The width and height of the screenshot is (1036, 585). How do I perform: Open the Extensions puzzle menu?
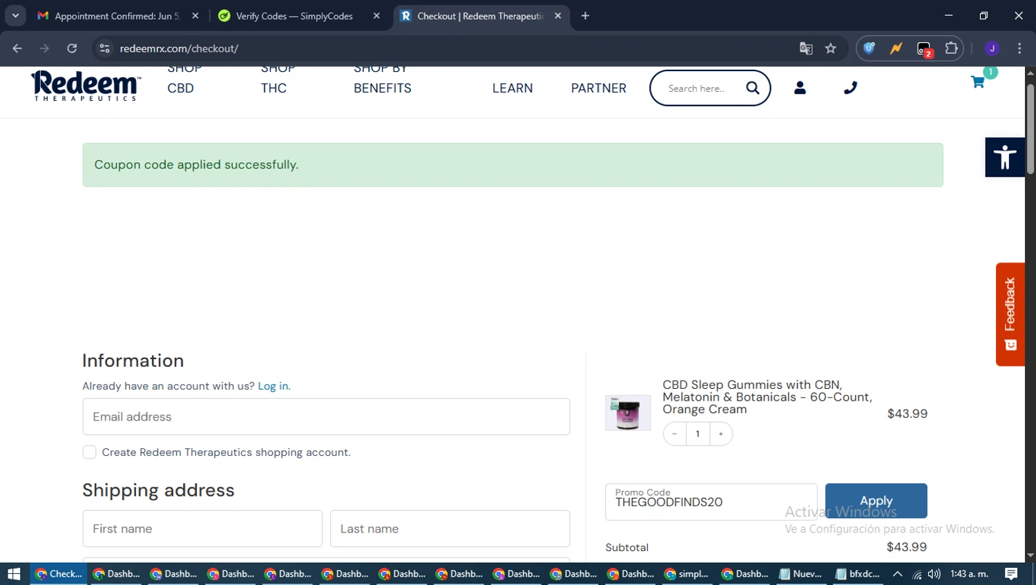[x=951, y=48]
